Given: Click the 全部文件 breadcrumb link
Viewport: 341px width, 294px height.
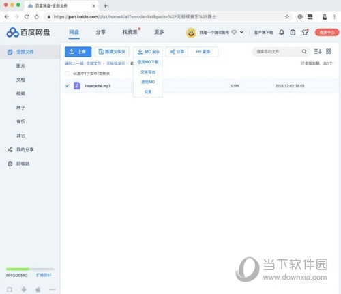Looking at the screenshot, I should (93, 63).
